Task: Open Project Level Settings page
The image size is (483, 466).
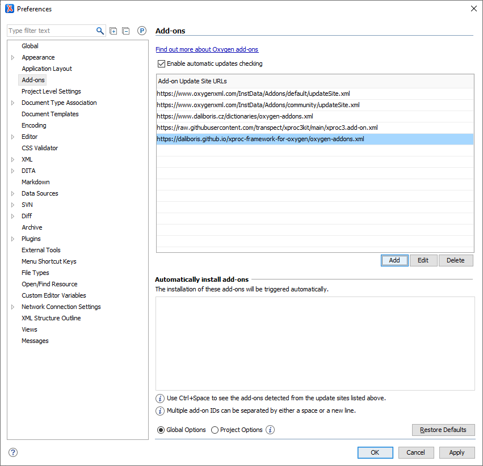Action: click(51, 91)
